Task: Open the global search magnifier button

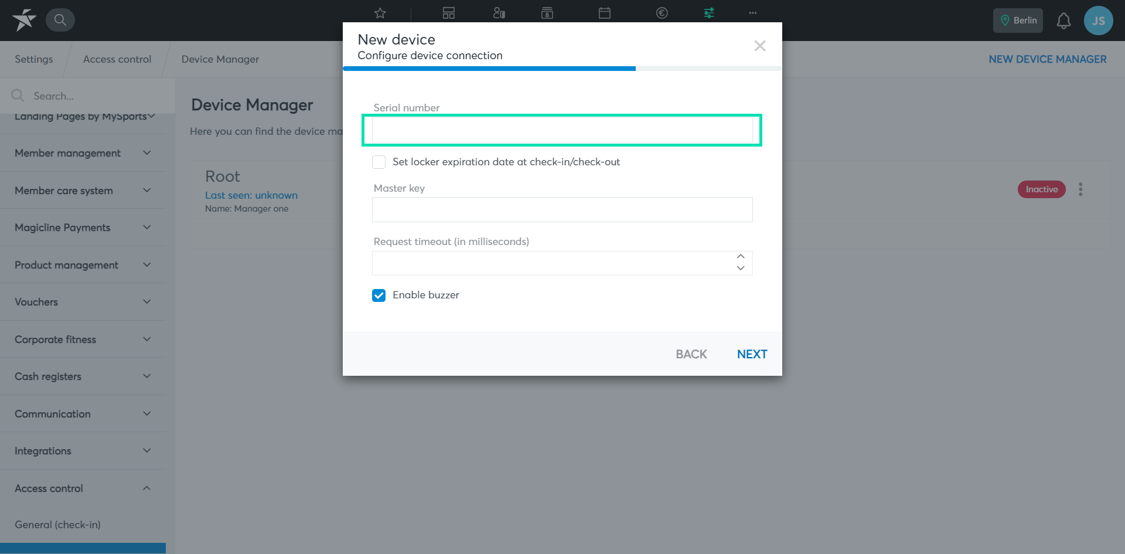Action: pyautogui.click(x=60, y=20)
